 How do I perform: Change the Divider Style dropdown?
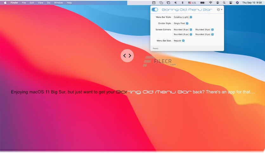pos(181,23)
